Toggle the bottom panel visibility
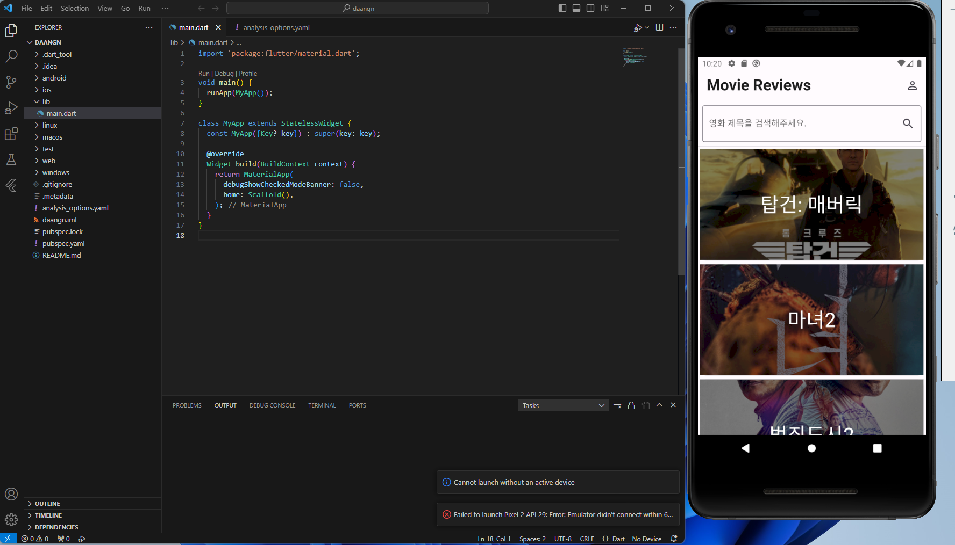 (576, 8)
